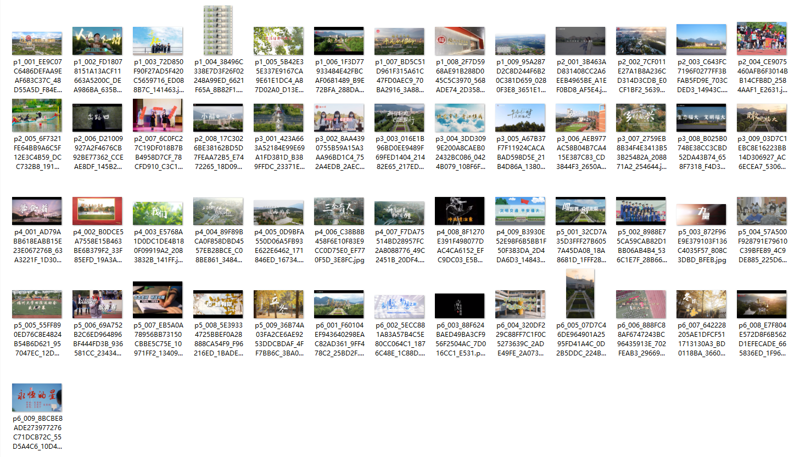Image resolution: width=794 pixels, height=457 pixels.
Task: Select thumbnail of file p2_007_6C0FC2
Action: (158, 115)
